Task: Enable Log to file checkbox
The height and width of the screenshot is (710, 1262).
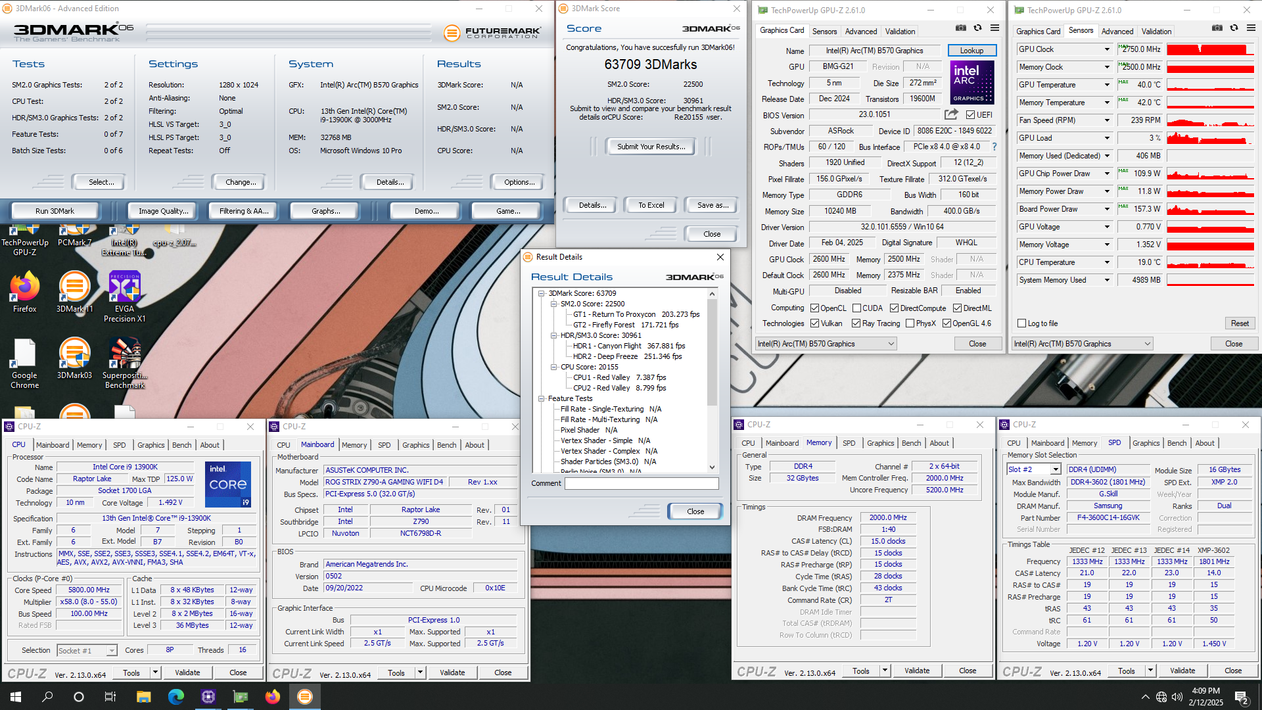Action: pyautogui.click(x=1021, y=323)
